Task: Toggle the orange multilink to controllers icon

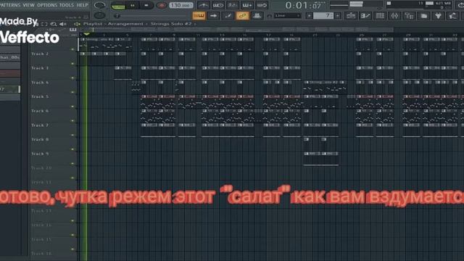Action: coord(242,16)
